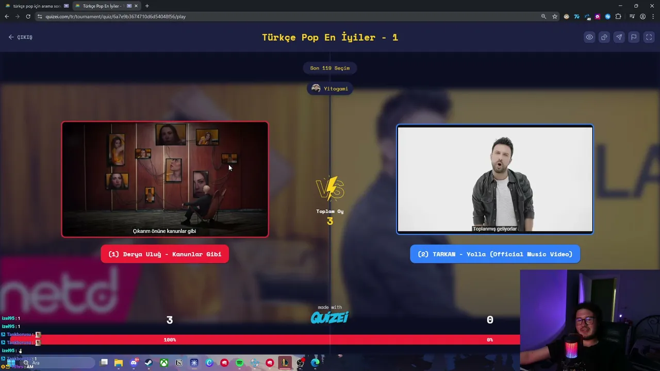Open Notion from the taskbar
660x371 pixels.
point(179,363)
